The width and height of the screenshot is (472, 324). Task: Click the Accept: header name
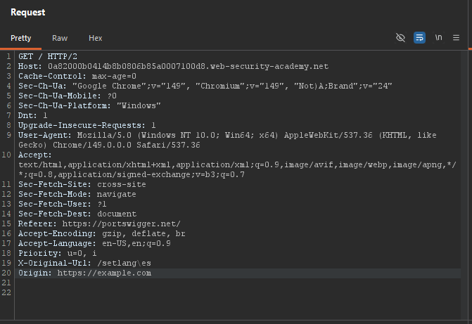point(35,155)
